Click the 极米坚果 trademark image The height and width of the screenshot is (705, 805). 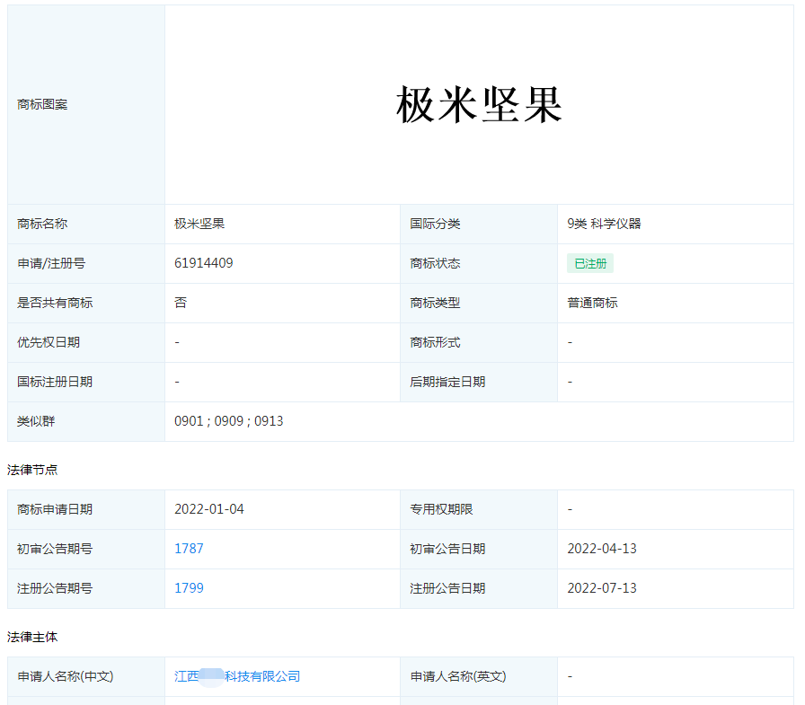click(x=479, y=106)
